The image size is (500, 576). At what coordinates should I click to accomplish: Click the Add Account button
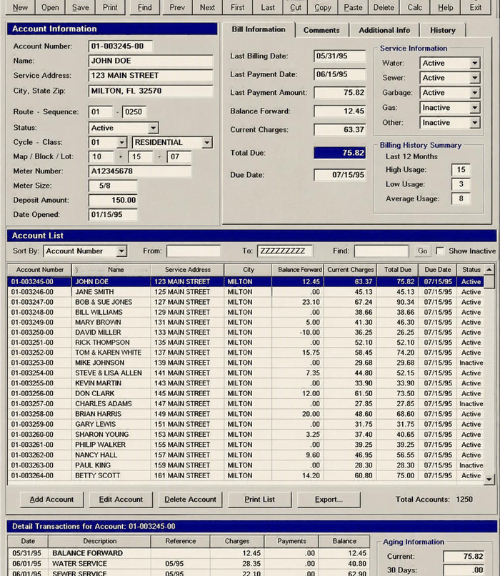(51, 500)
